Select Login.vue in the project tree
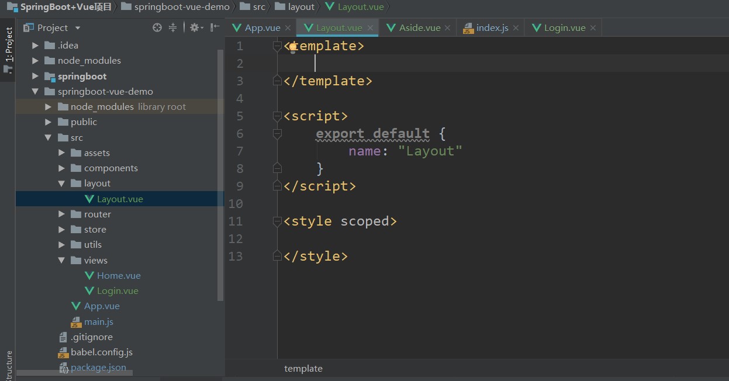729x381 pixels. (118, 290)
